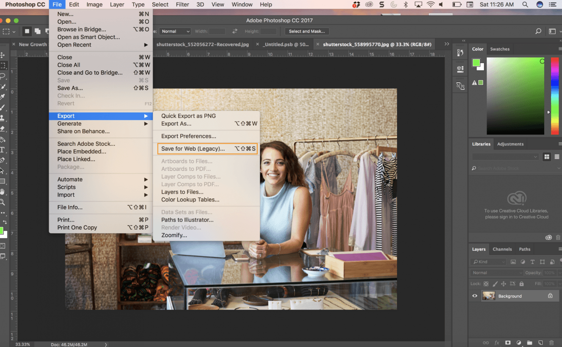Image resolution: width=562 pixels, height=347 pixels.
Task: Switch Libraries panel to list view
Action: tap(556, 157)
